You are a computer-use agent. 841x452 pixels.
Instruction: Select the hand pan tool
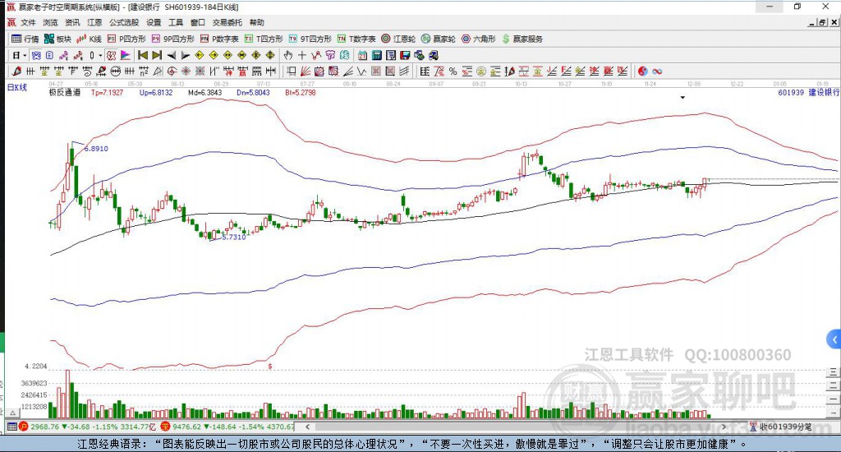pyautogui.click(x=288, y=55)
